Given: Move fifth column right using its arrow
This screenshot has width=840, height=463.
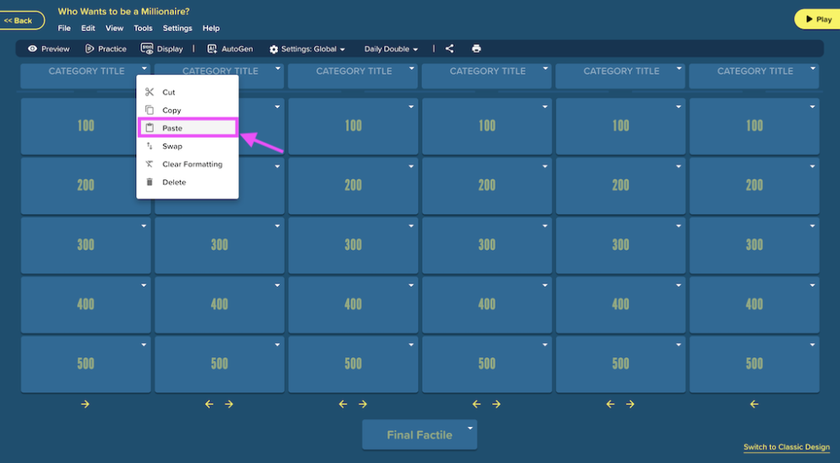Looking at the screenshot, I should point(630,404).
